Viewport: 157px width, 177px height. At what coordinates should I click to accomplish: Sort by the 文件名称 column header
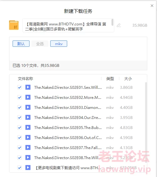click(x=25, y=79)
